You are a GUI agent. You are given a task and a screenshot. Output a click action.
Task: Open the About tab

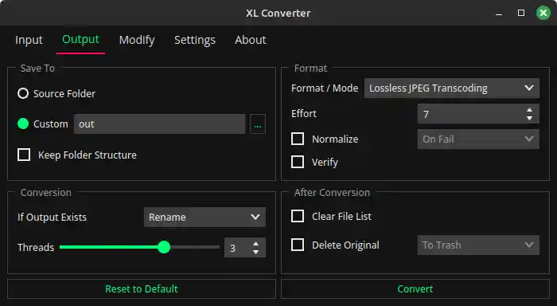250,40
